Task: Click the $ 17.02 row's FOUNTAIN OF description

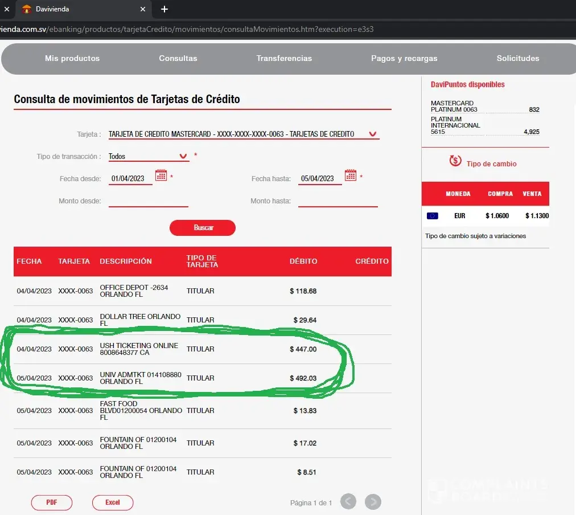Action: [x=138, y=443]
